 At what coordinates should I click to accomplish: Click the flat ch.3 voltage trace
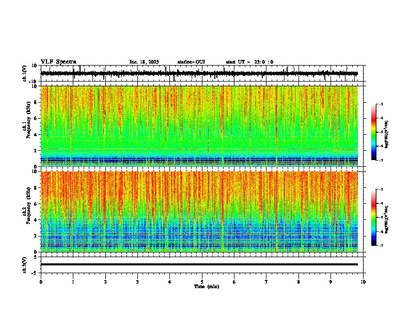[x=199, y=264]
